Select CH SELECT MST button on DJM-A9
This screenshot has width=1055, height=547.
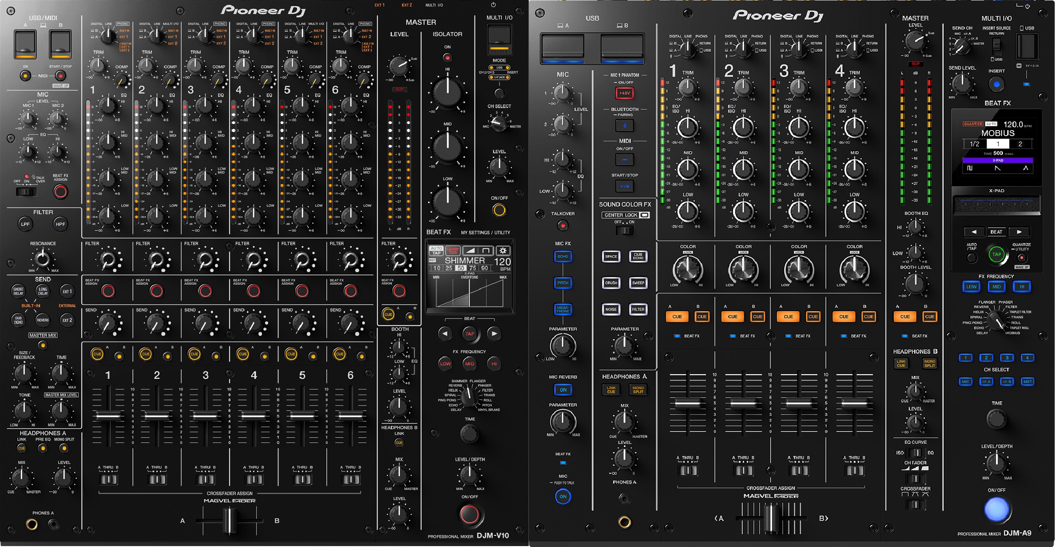(1028, 381)
